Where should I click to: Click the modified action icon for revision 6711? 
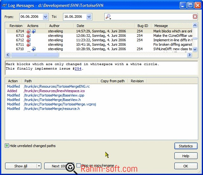click(29, 44)
